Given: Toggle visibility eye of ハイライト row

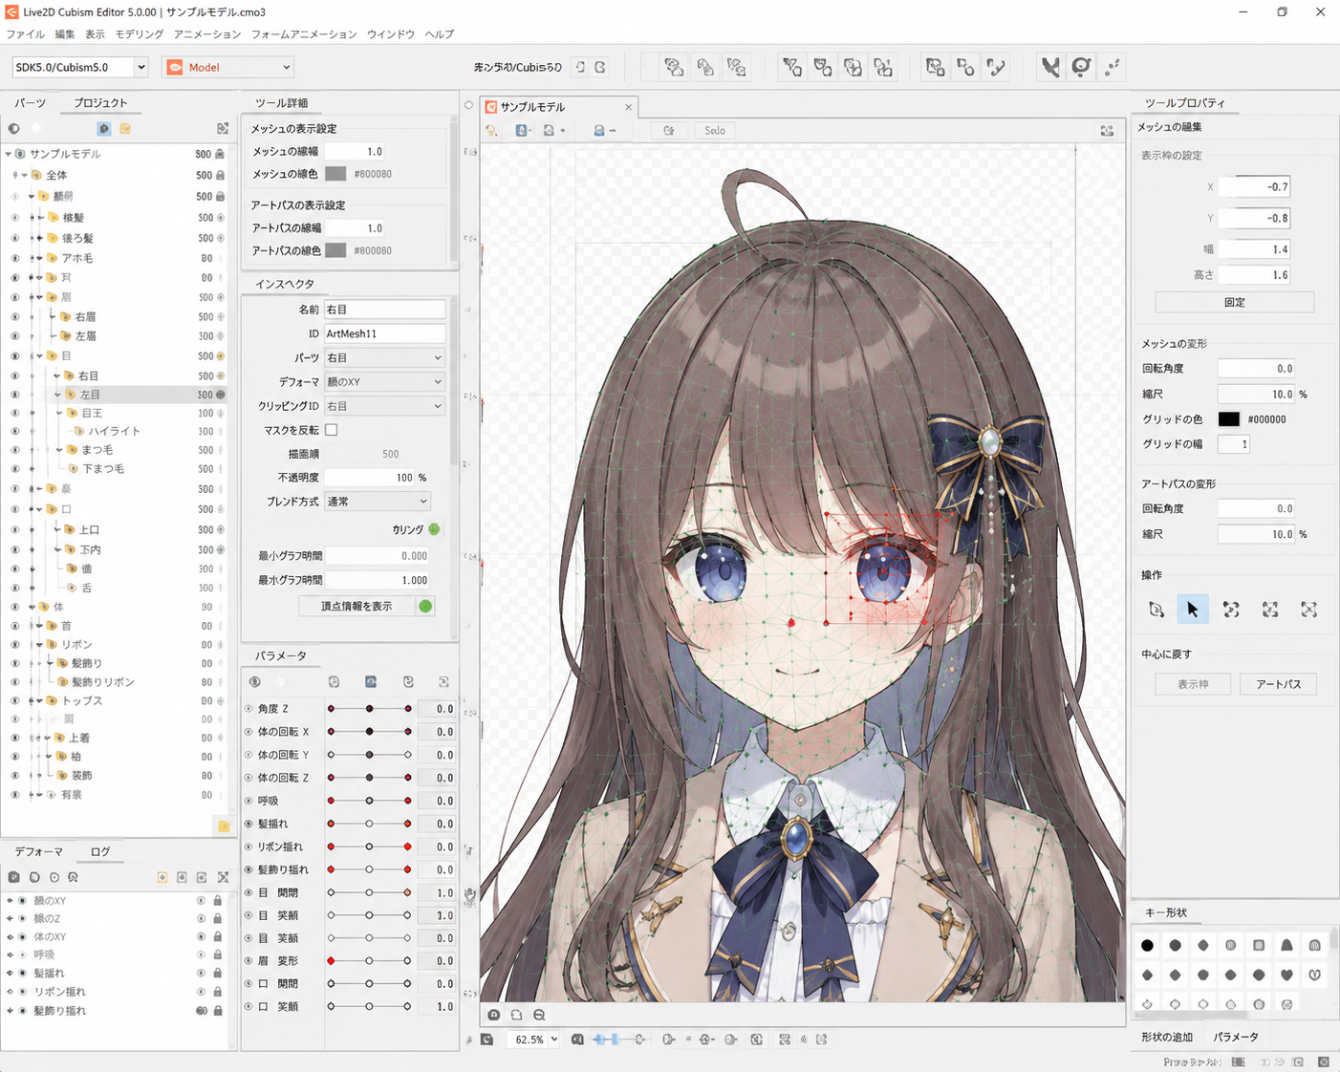Looking at the screenshot, I should [x=14, y=431].
